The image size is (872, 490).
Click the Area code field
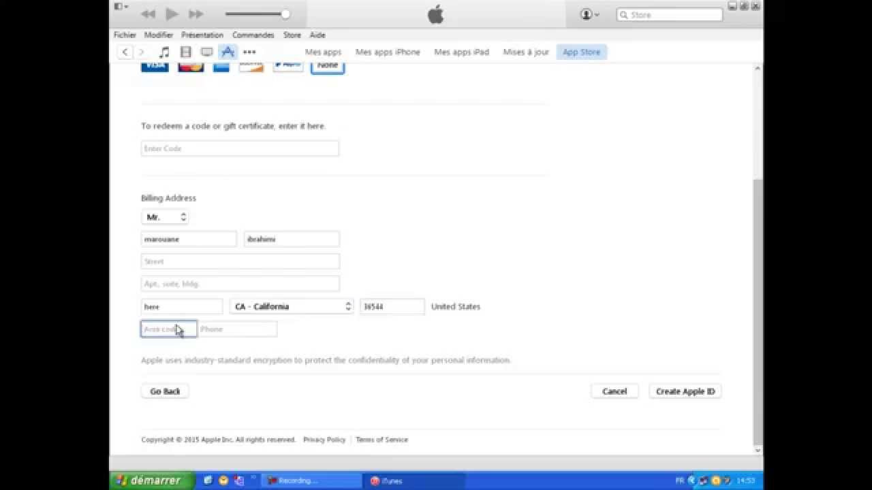point(169,329)
